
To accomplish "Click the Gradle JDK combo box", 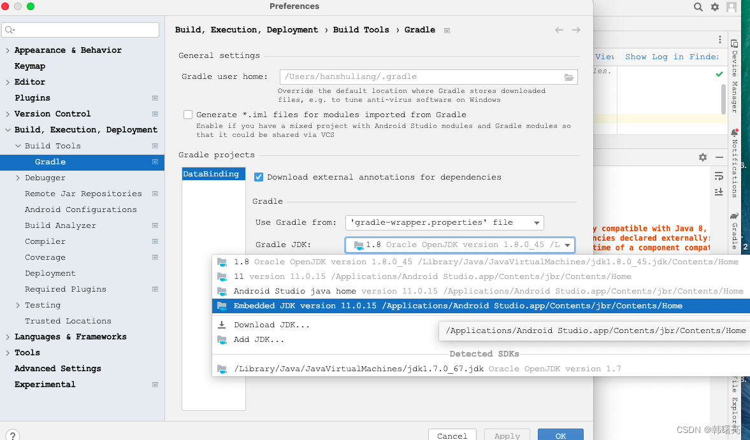I will tap(459, 245).
